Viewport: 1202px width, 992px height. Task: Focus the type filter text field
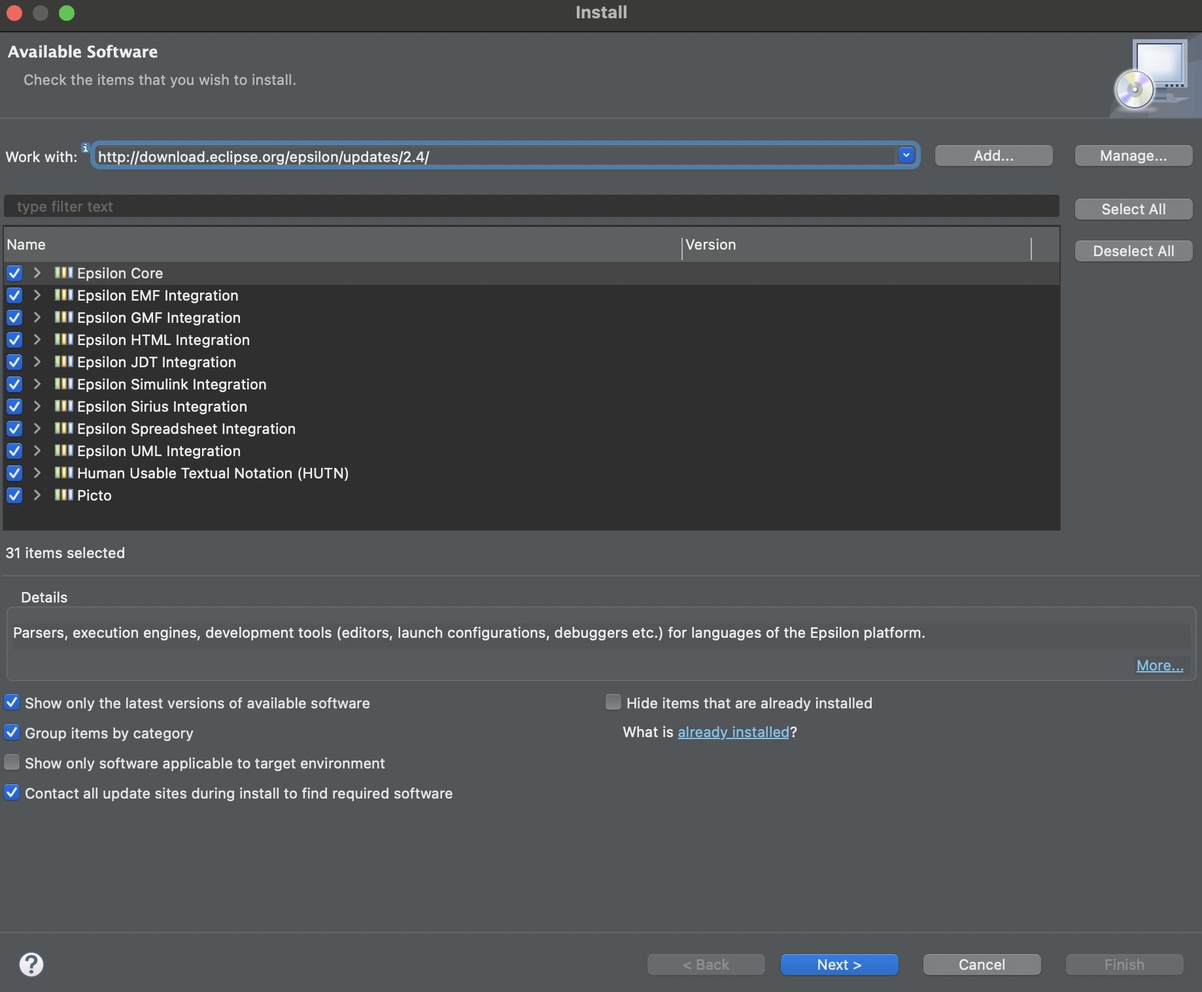531,207
